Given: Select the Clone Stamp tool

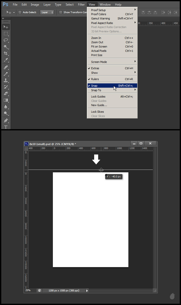Looking at the screenshot, I should [x=6, y=80].
